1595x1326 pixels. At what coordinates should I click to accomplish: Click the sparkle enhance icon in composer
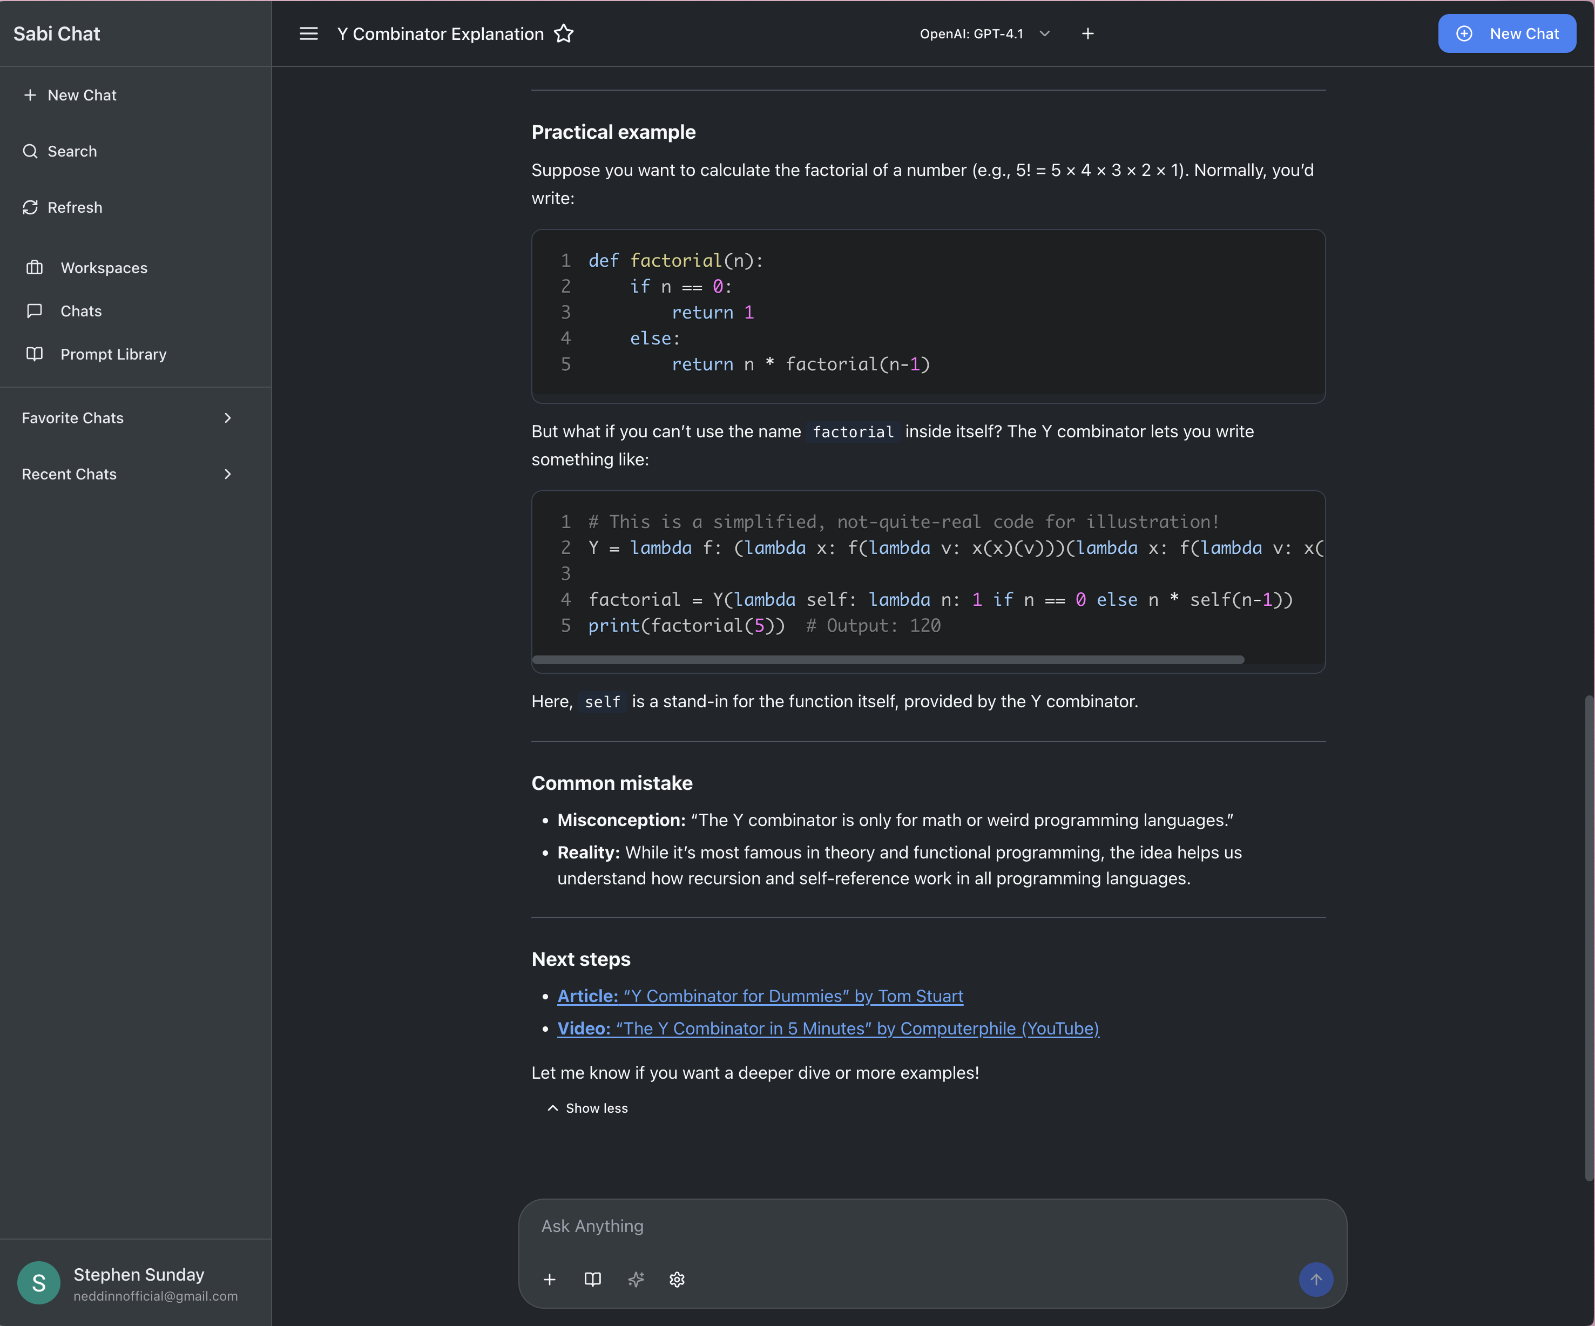tap(636, 1280)
